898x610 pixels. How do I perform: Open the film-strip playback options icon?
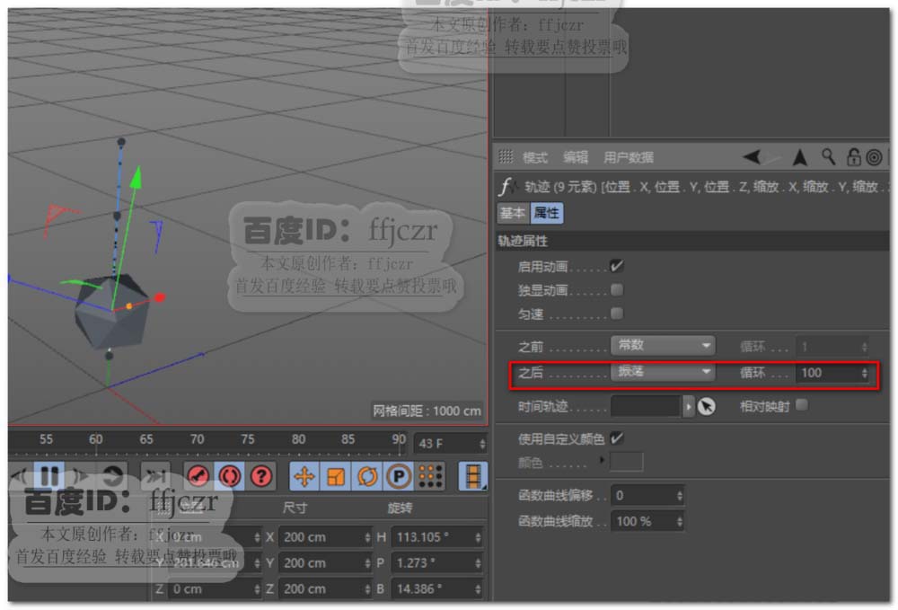(x=473, y=476)
